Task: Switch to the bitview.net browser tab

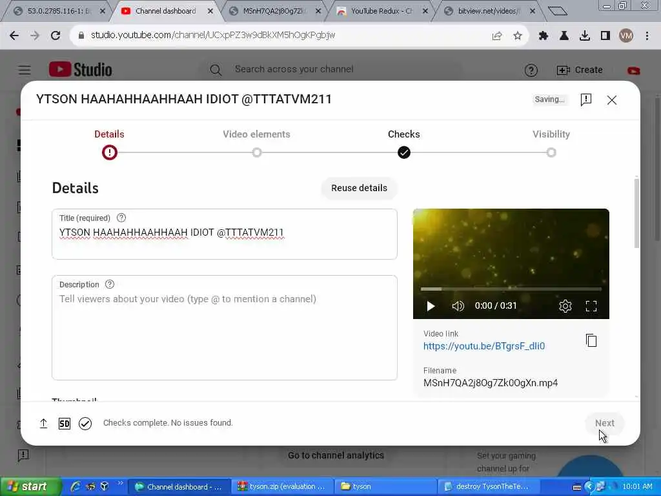Action: (x=489, y=12)
